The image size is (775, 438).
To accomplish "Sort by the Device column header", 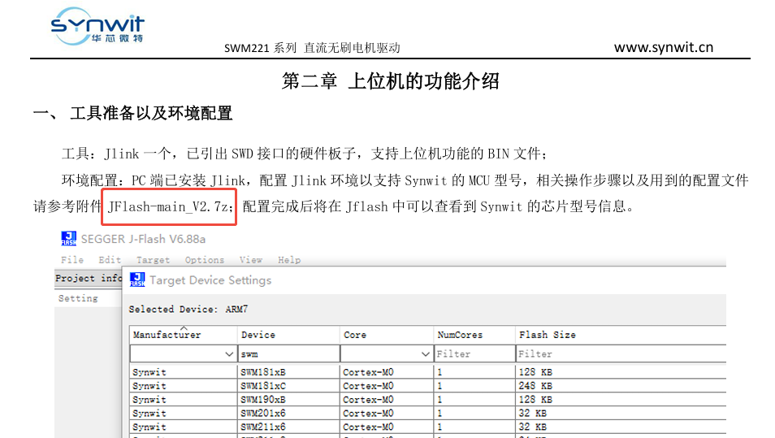I will (x=288, y=335).
